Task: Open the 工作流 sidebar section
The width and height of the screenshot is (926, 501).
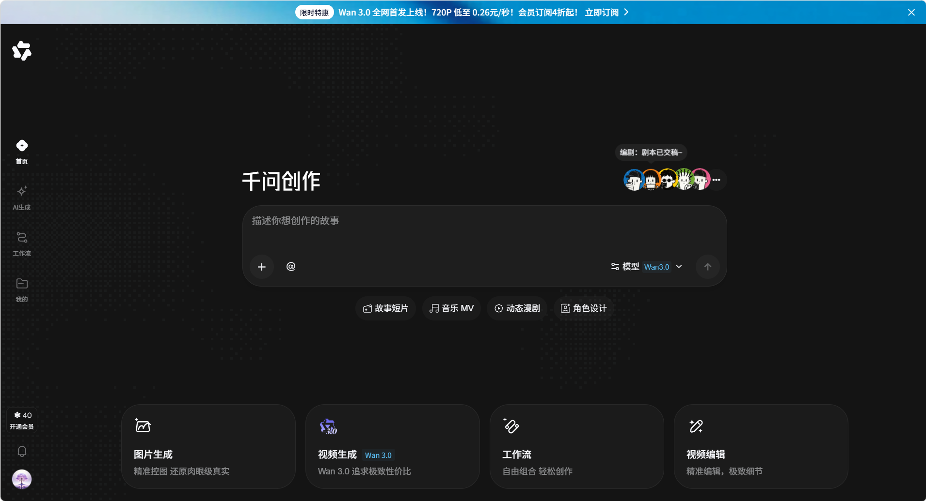Action: [x=22, y=244]
